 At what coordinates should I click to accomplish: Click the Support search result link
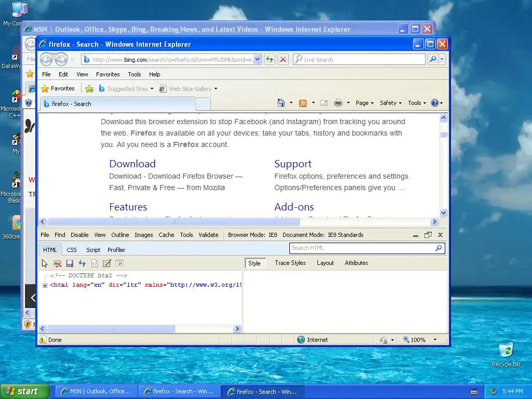pyautogui.click(x=293, y=164)
